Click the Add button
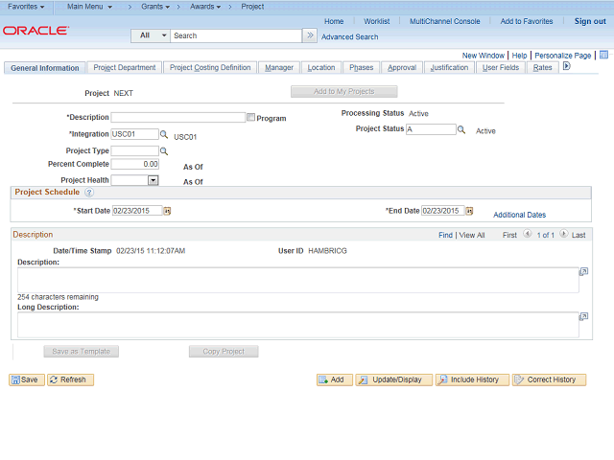Image resolution: width=614 pixels, height=460 pixels. [x=335, y=379]
